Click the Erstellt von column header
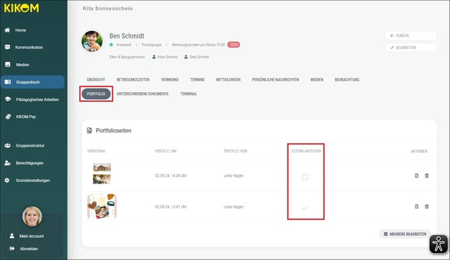 coord(235,151)
